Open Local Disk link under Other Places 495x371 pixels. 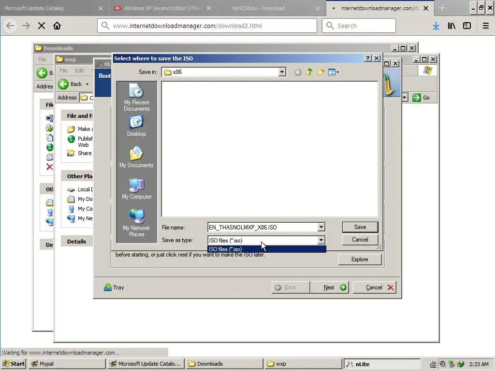click(80, 189)
